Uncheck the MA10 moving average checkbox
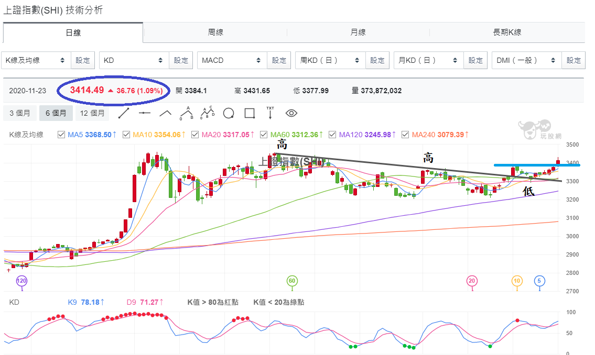 (126, 135)
